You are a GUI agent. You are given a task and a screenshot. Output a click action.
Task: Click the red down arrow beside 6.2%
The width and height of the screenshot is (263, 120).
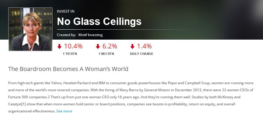[x=98, y=46]
